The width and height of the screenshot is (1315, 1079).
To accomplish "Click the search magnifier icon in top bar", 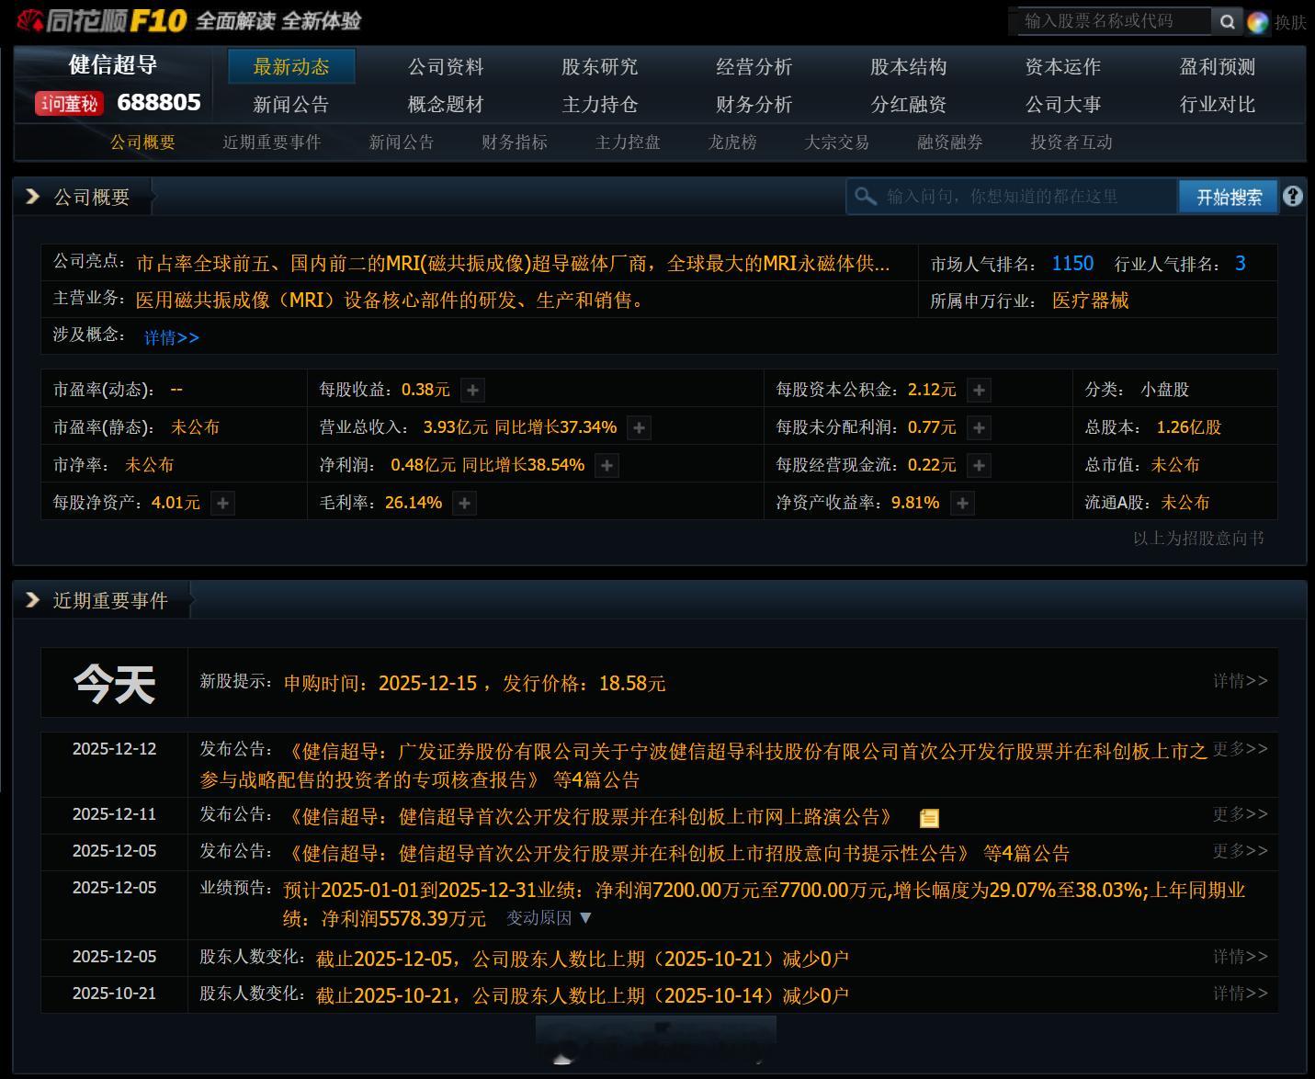I will (x=1226, y=21).
